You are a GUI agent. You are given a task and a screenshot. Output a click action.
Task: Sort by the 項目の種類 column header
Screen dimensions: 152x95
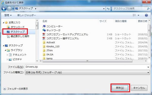pos(121,21)
